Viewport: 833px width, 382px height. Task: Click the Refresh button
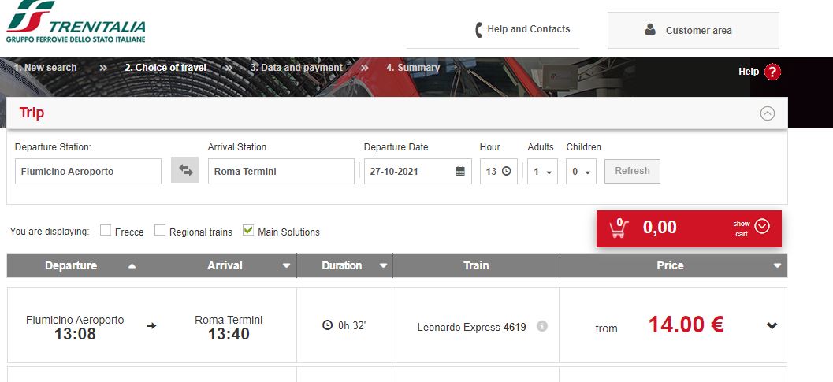pos(632,171)
